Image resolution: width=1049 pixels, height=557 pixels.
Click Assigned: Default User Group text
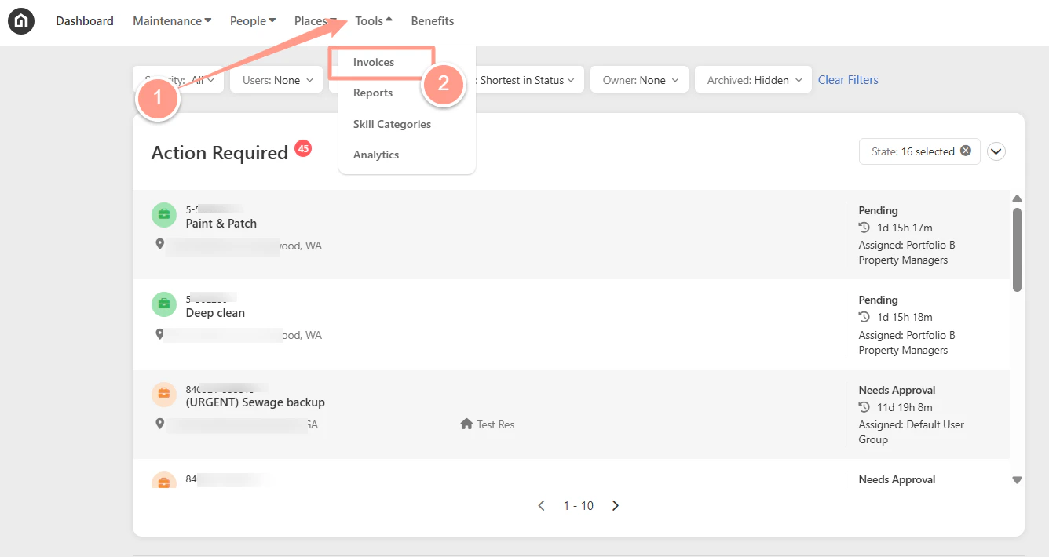[x=912, y=432]
